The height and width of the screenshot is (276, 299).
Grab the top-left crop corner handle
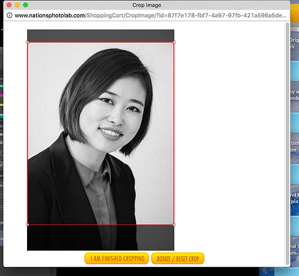28,42
